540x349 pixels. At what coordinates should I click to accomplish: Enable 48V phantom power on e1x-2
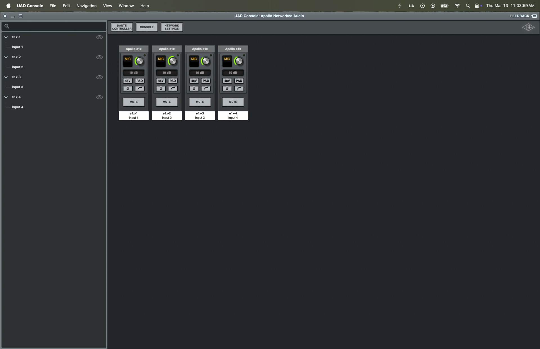pos(161,81)
